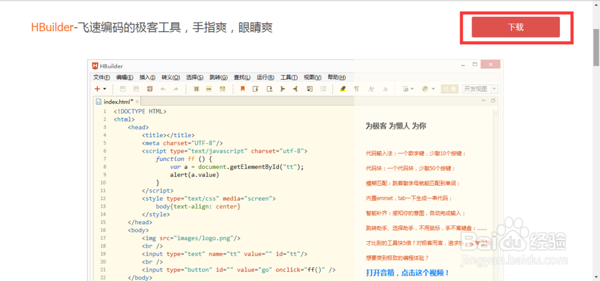600x281 pixels.
Task: Click the orange bookmark icon
Action: coord(242,89)
